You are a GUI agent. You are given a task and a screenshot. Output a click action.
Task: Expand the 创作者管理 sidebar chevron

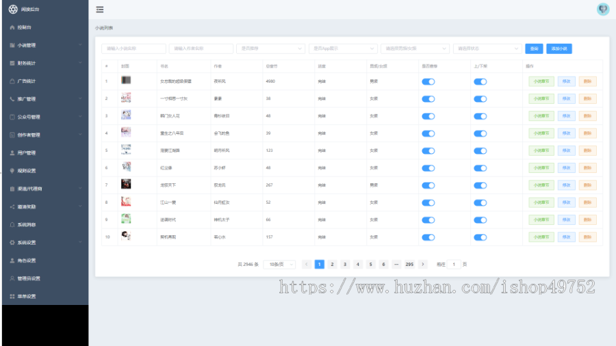(80, 135)
